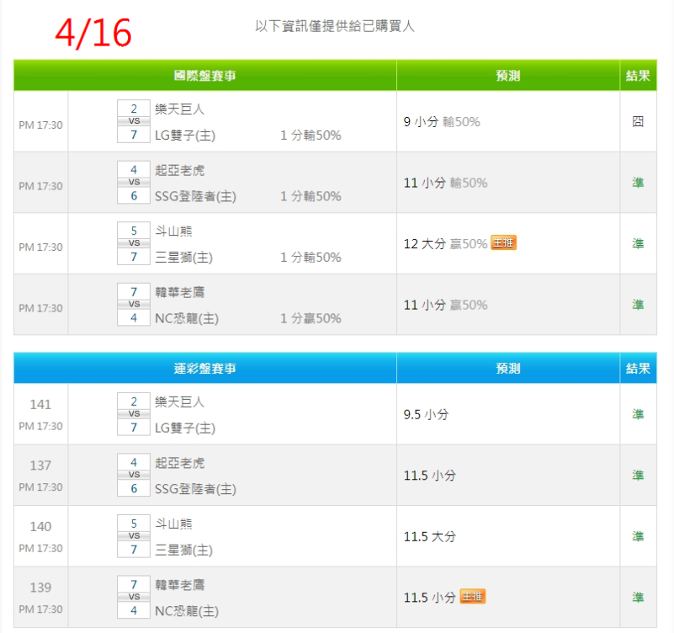The height and width of the screenshot is (633, 674).
Task: Select prediction 11 小分 贏50%
Action: [446, 305]
